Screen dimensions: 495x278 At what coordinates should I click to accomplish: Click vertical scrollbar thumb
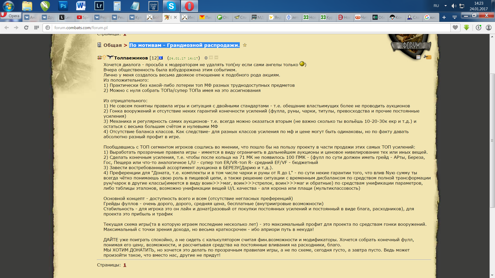(492, 141)
